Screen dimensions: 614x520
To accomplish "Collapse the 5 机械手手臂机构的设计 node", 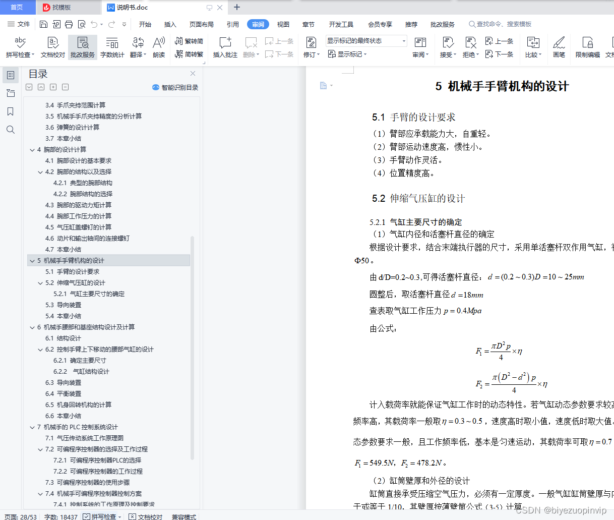I will tap(32, 261).
